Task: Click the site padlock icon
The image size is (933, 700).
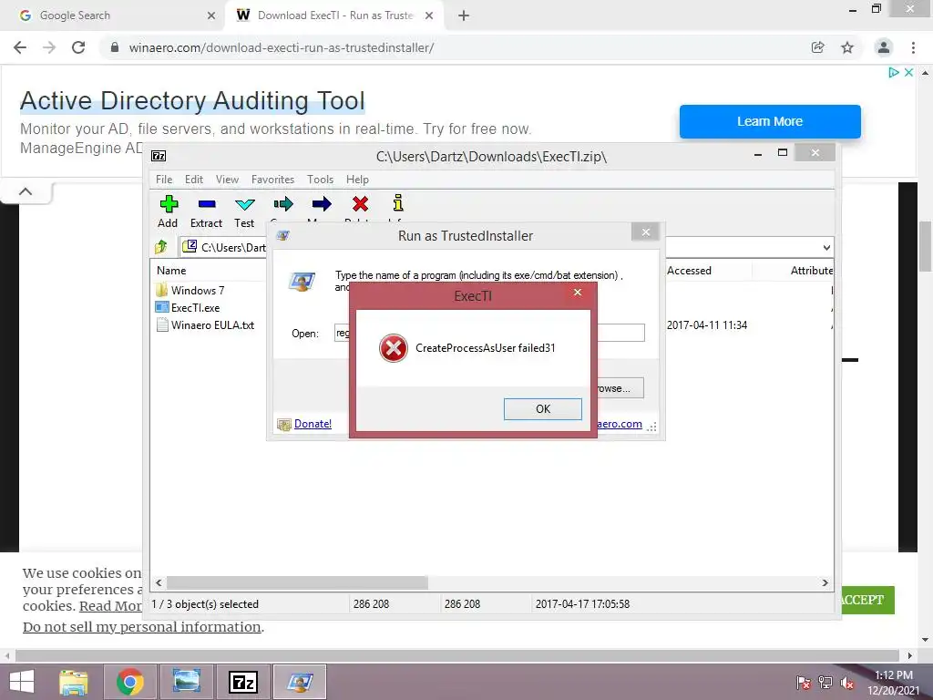Action: pyautogui.click(x=115, y=47)
